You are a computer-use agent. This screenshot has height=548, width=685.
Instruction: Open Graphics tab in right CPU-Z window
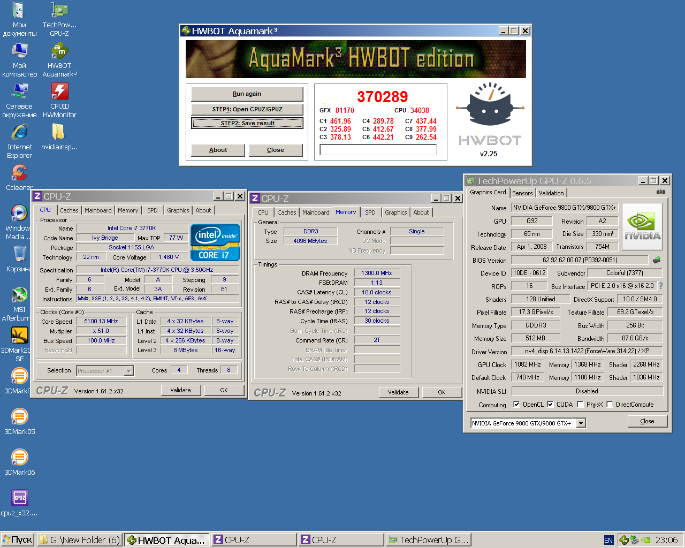click(395, 212)
